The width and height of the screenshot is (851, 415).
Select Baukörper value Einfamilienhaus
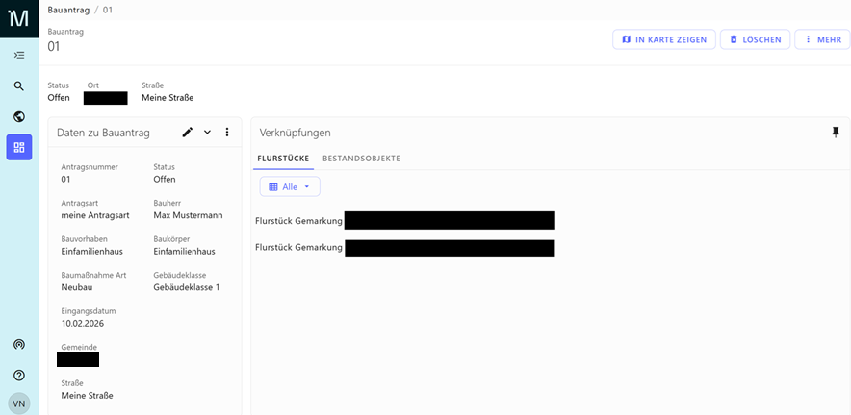click(184, 252)
